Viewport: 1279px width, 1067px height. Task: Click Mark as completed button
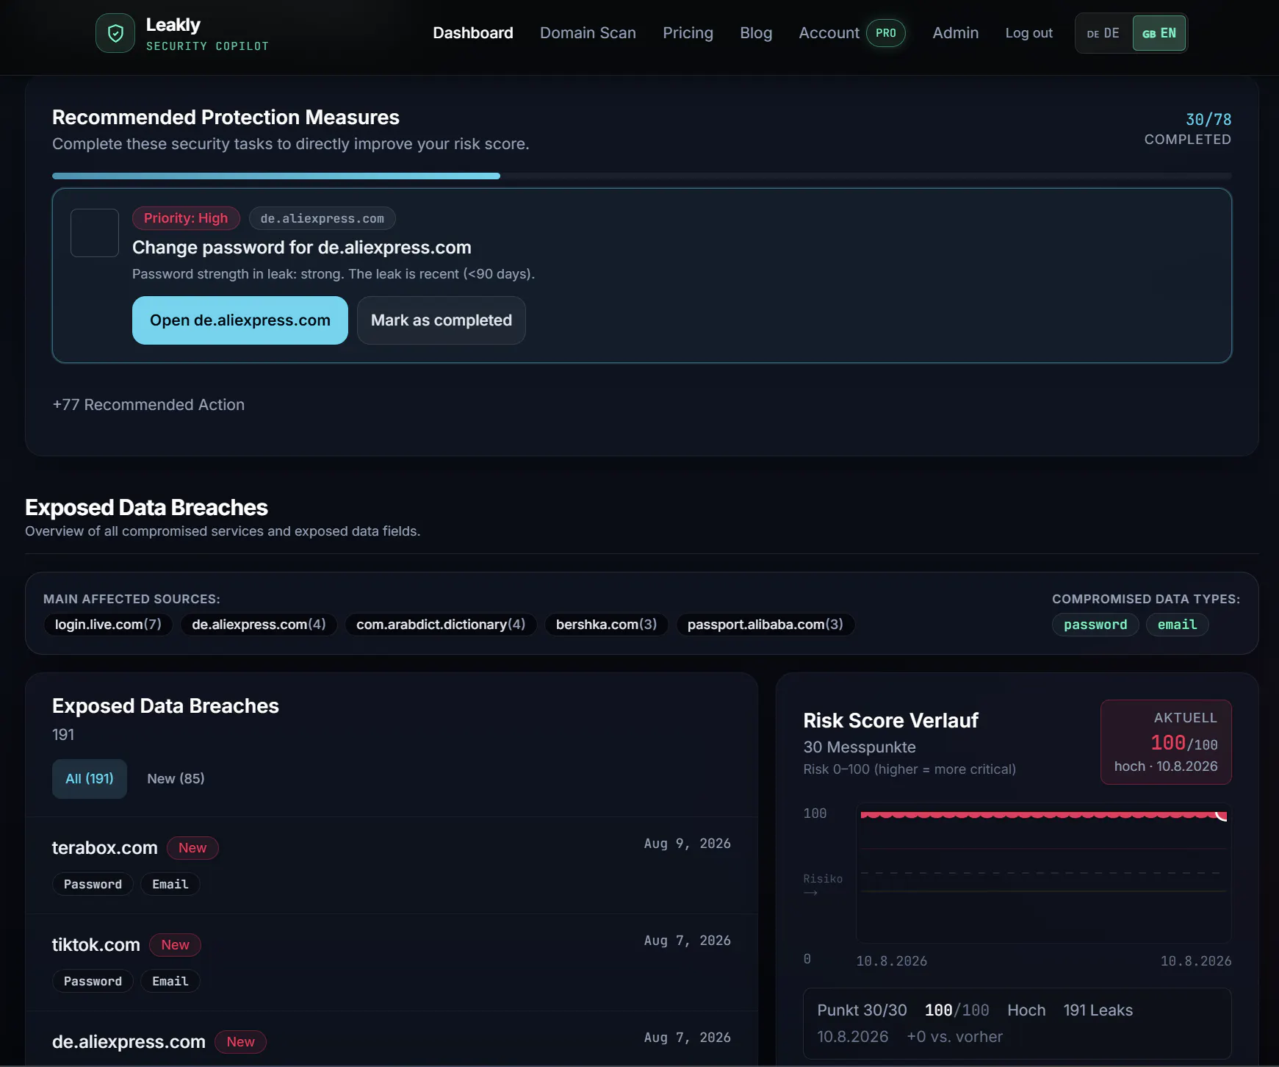coord(442,320)
